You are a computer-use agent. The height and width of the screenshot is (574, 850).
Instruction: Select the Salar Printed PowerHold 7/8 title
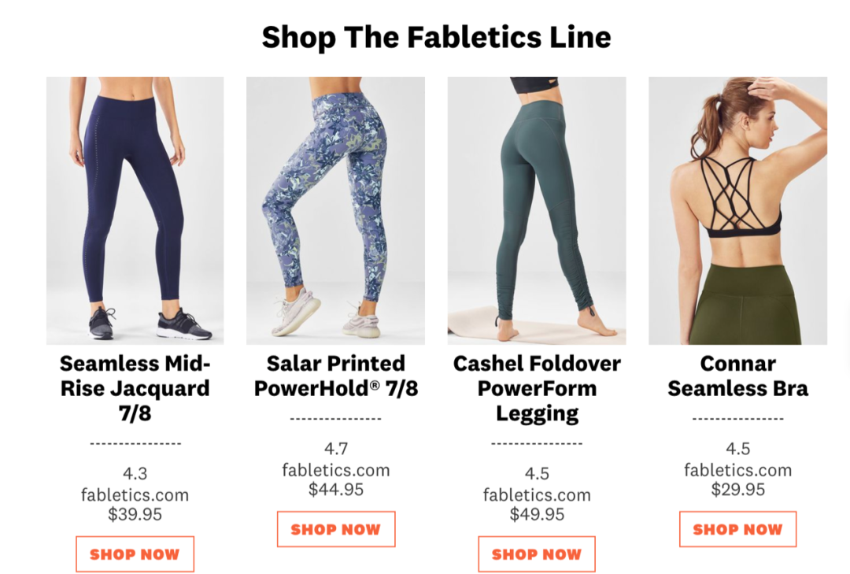[x=335, y=376]
